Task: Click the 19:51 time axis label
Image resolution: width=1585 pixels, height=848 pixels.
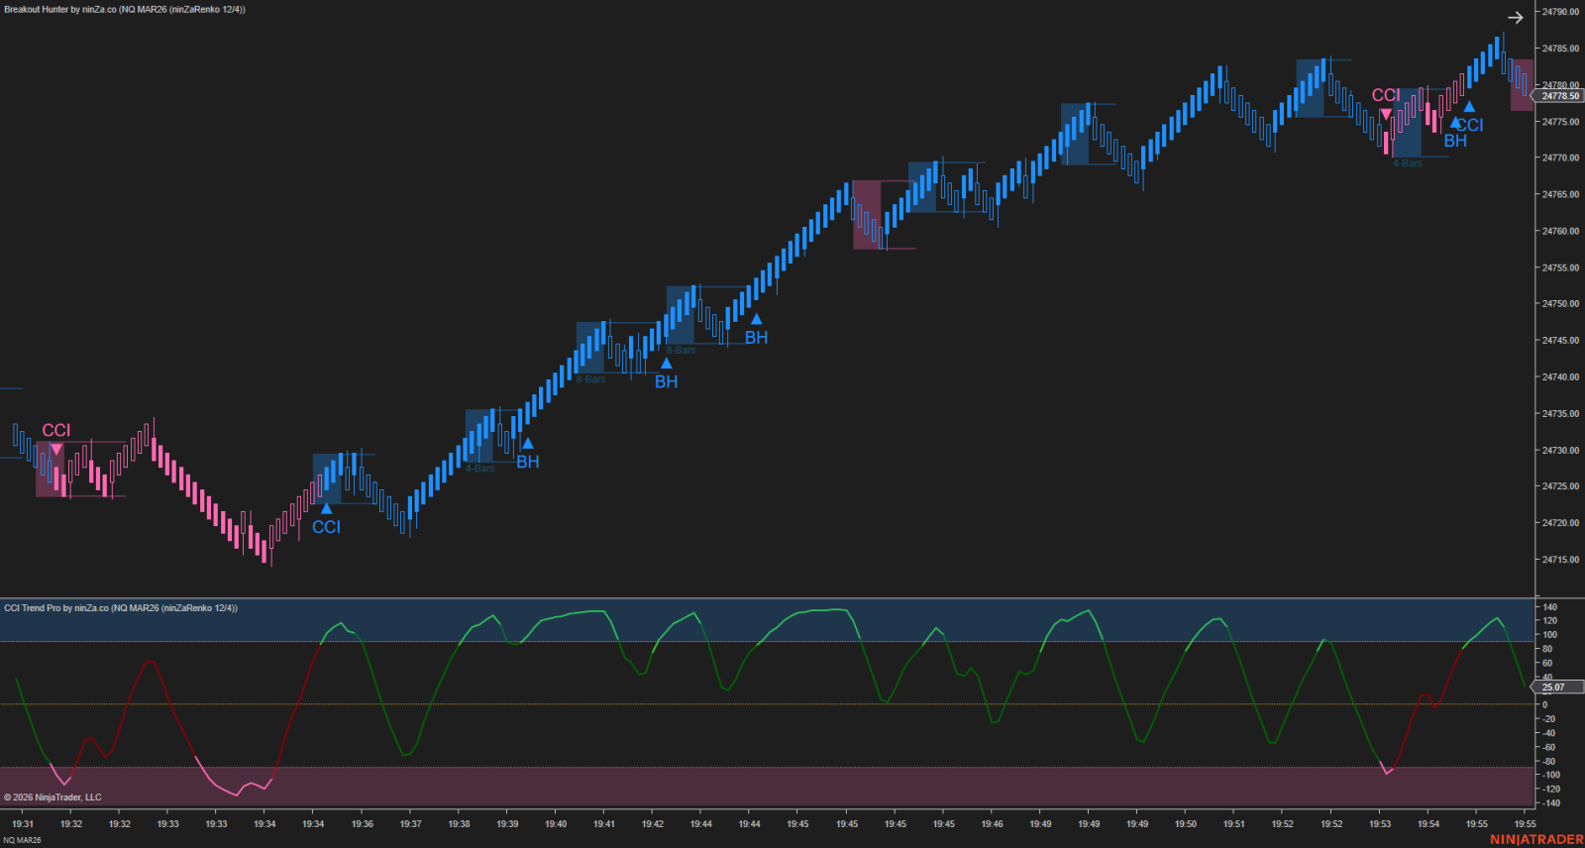Action: point(1234,824)
